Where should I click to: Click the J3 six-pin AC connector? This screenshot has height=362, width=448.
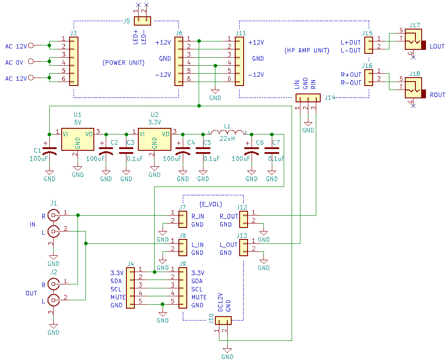pyautogui.click(x=73, y=61)
